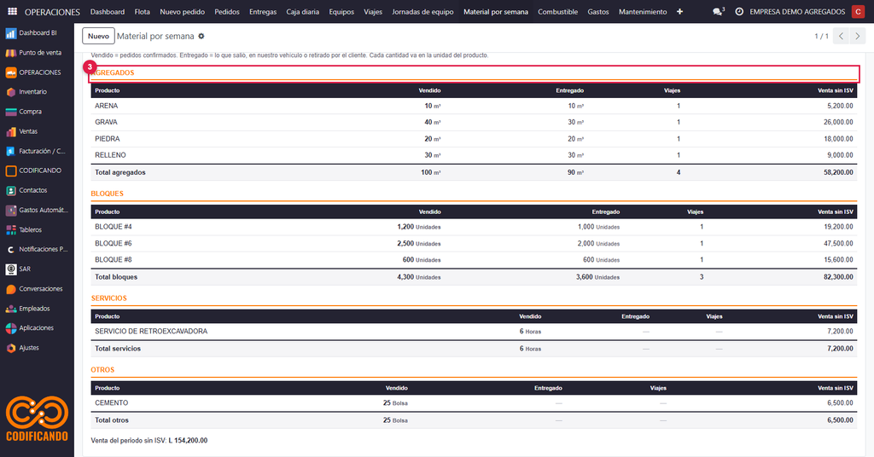Open the Inventario sidebar icon
This screenshot has width=874, height=457.
click(10, 92)
